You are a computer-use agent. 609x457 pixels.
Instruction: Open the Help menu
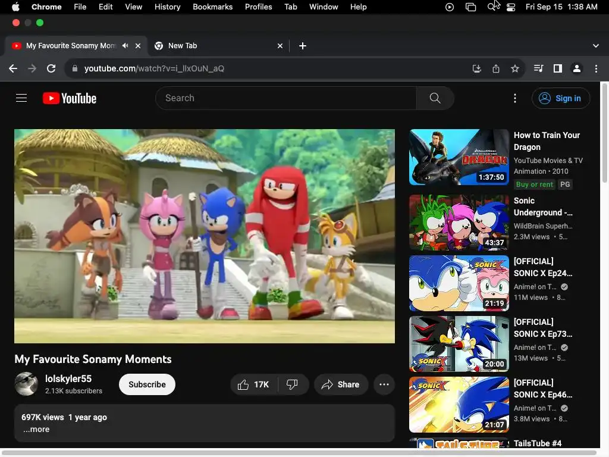pos(358,7)
